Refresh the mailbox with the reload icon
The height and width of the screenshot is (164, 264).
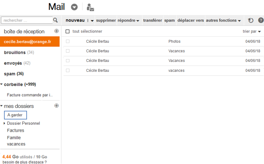pyautogui.click(x=251, y=20)
